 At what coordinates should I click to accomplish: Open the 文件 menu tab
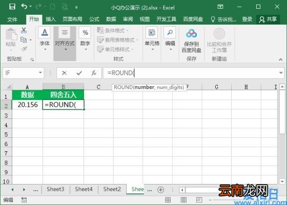point(12,19)
